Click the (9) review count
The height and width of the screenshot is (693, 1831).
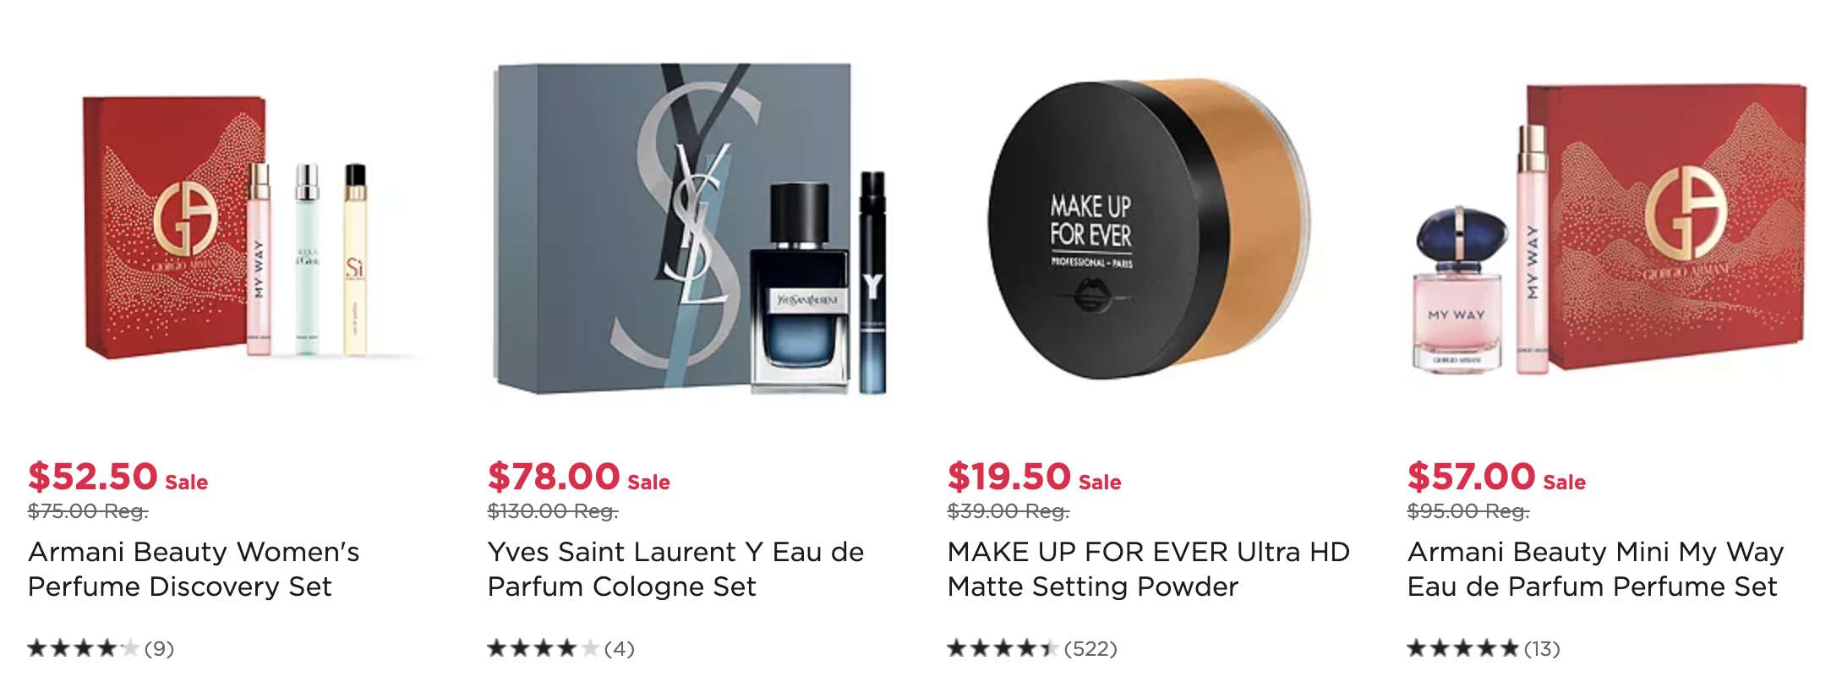[159, 648]
